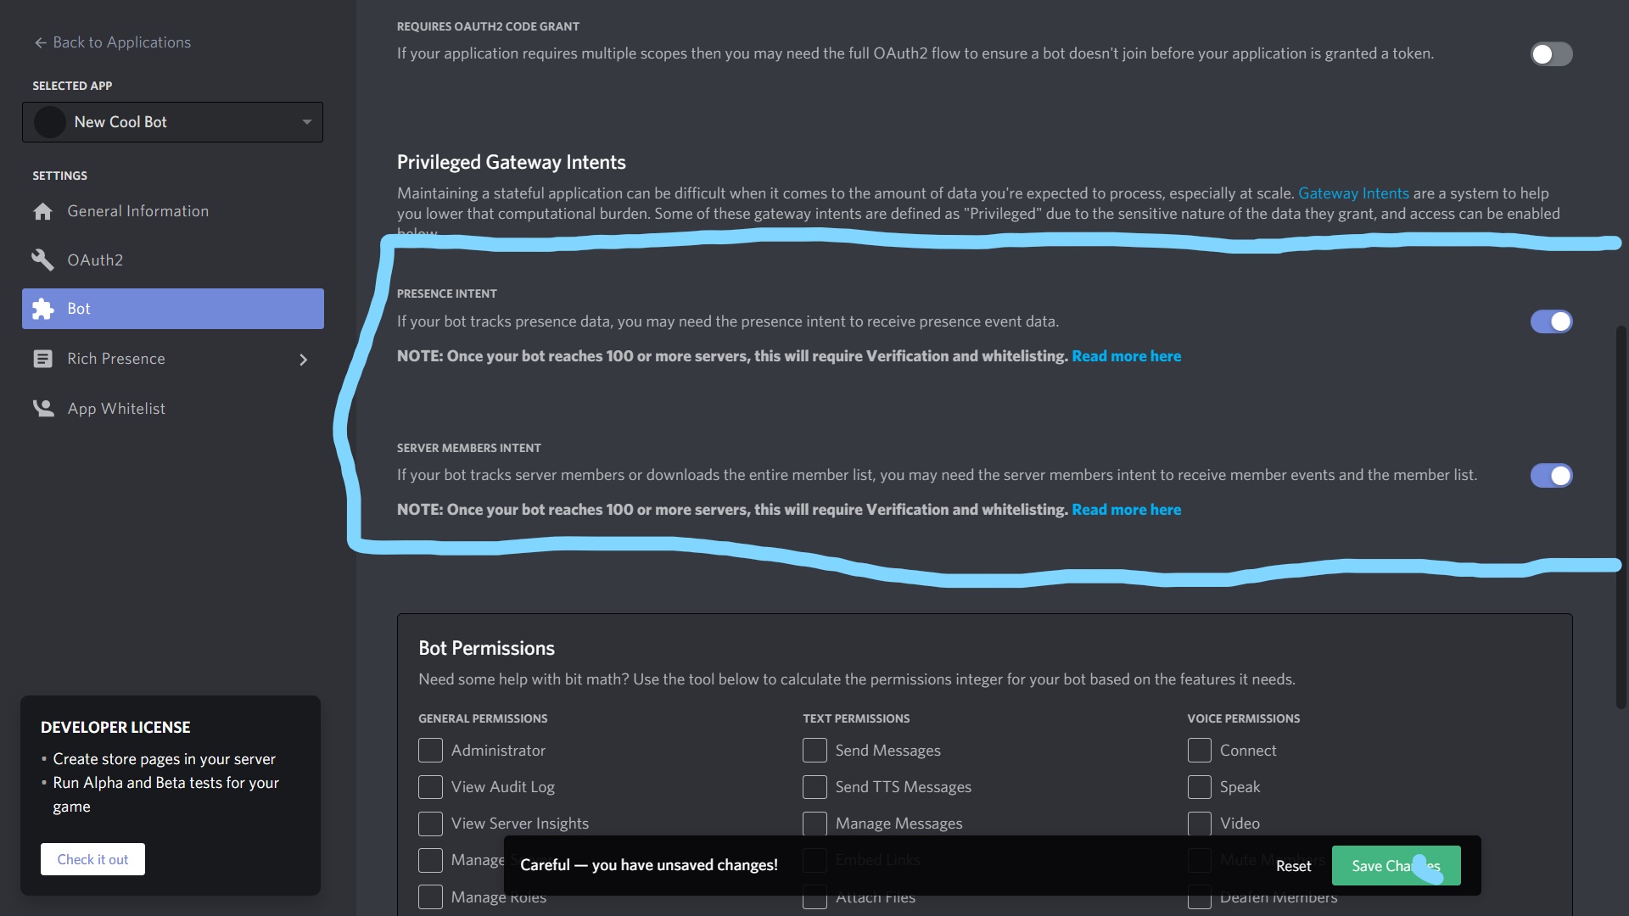Enable Requires OAuth2 Code Grant switch
The height and width of the screenshot is (916, 1629).
(1551, 53)
